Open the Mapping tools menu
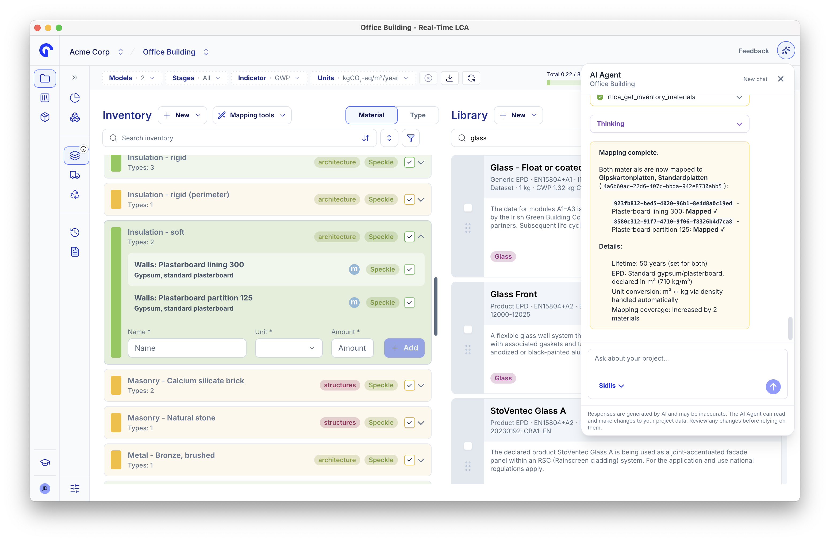This screenshot has width=830, height=541. pos(252,115)
